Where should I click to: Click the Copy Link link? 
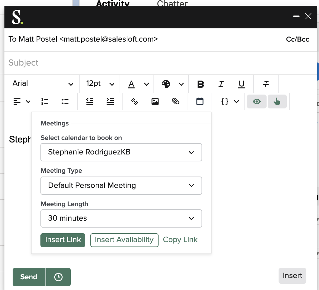click(x=180, y=240)
